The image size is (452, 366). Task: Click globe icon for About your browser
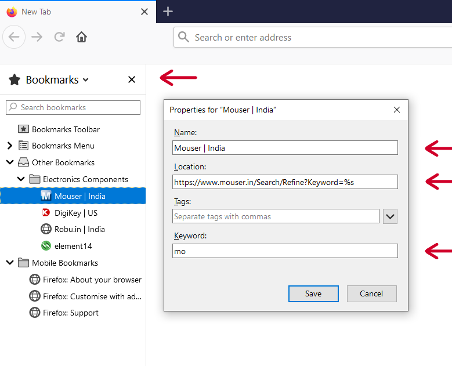[35, 279]
